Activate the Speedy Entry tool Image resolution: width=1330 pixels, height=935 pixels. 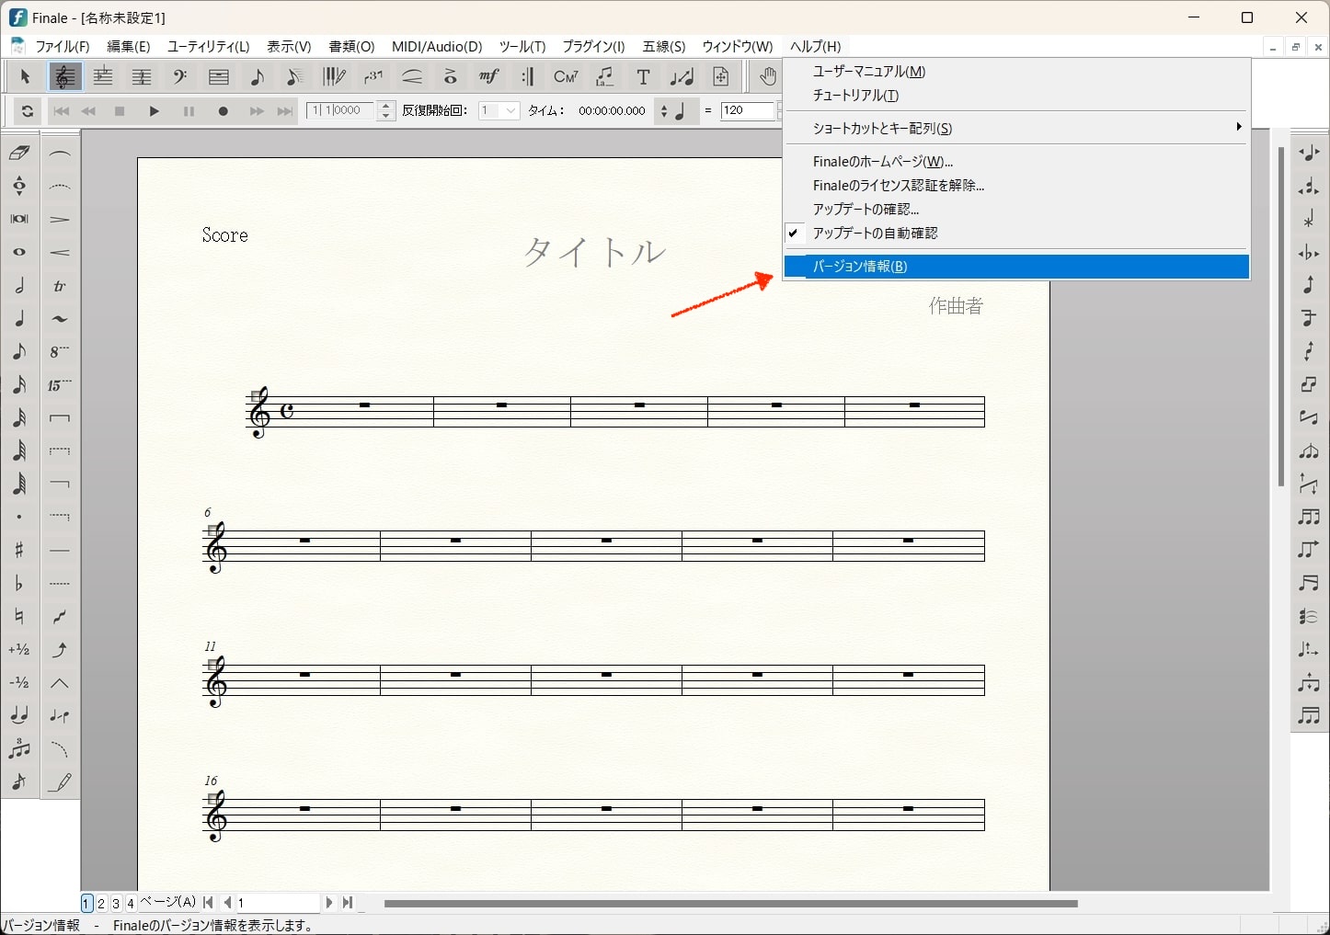pos(295,77)
